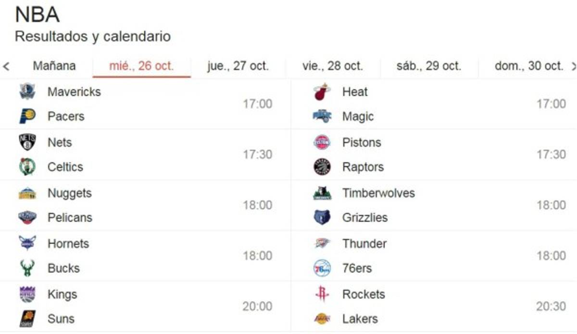Click the Bucks deer logo
The width and height of the screenshot is (577, 334).
27,268
